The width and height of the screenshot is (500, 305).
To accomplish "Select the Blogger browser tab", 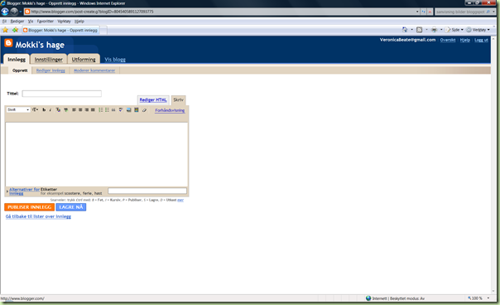I will point(60,30).
